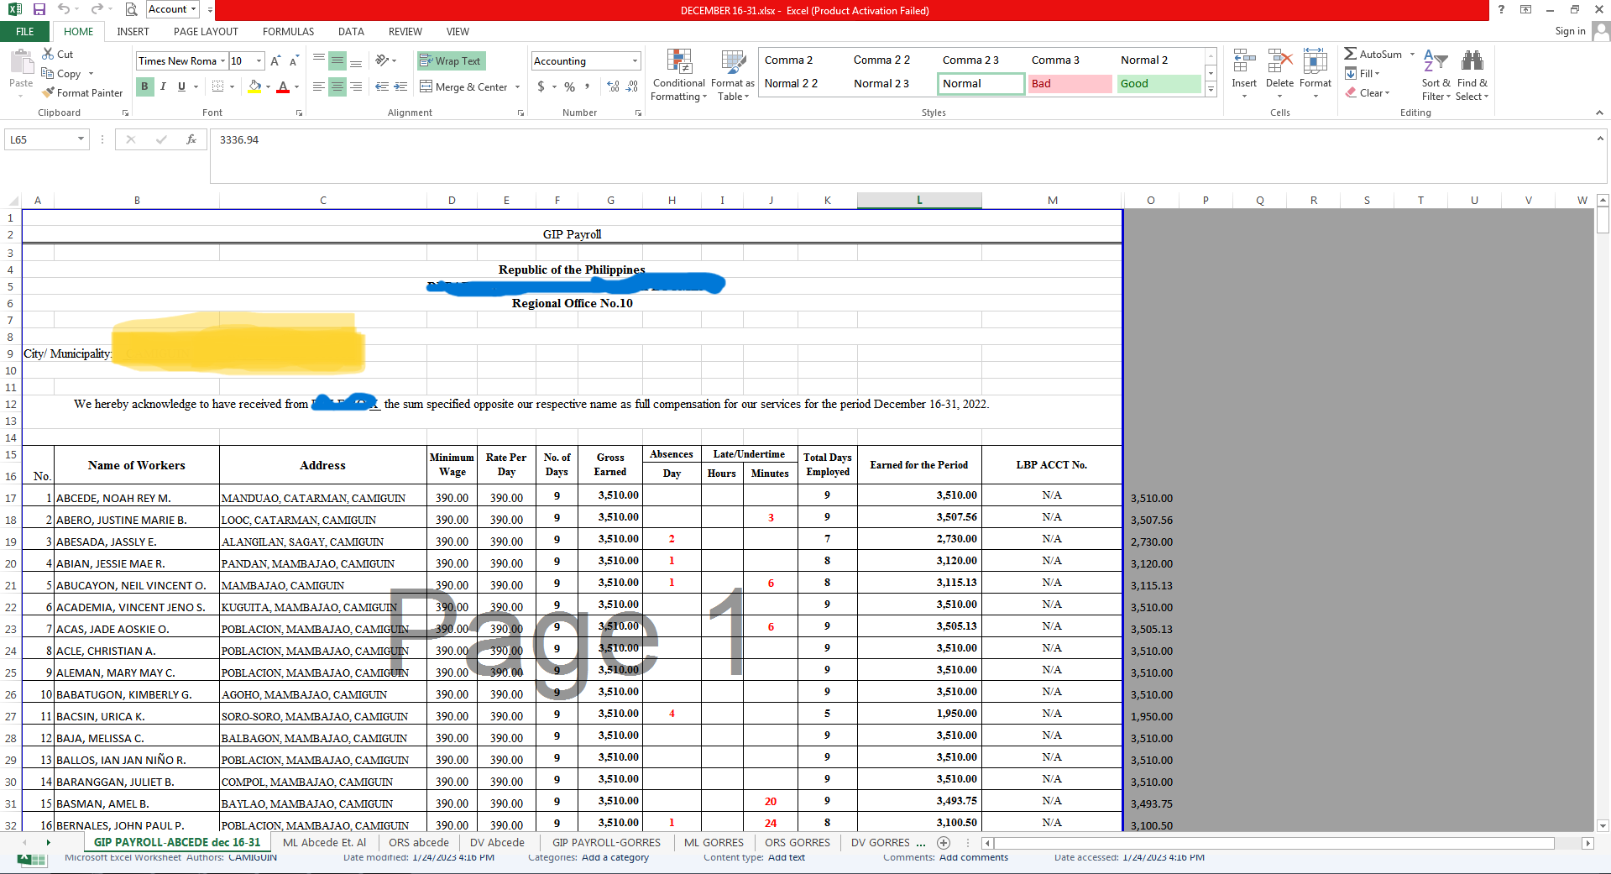Apply the Good cell style swatch

click(1159, 83)
